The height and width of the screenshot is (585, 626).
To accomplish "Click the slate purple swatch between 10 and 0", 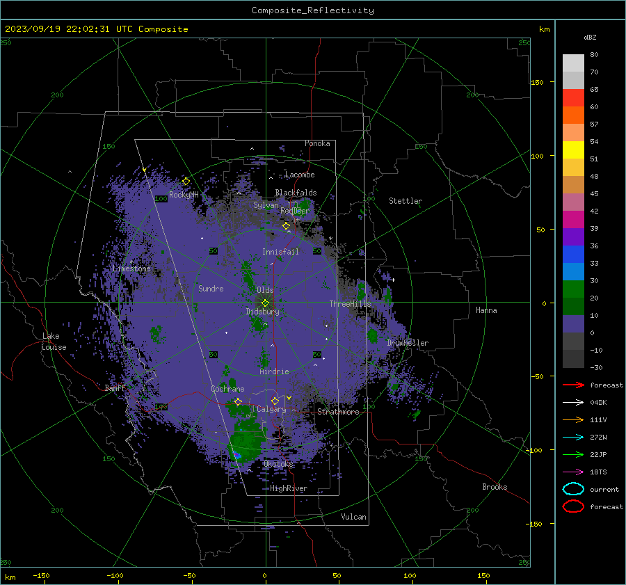I will tap(573, 324).
